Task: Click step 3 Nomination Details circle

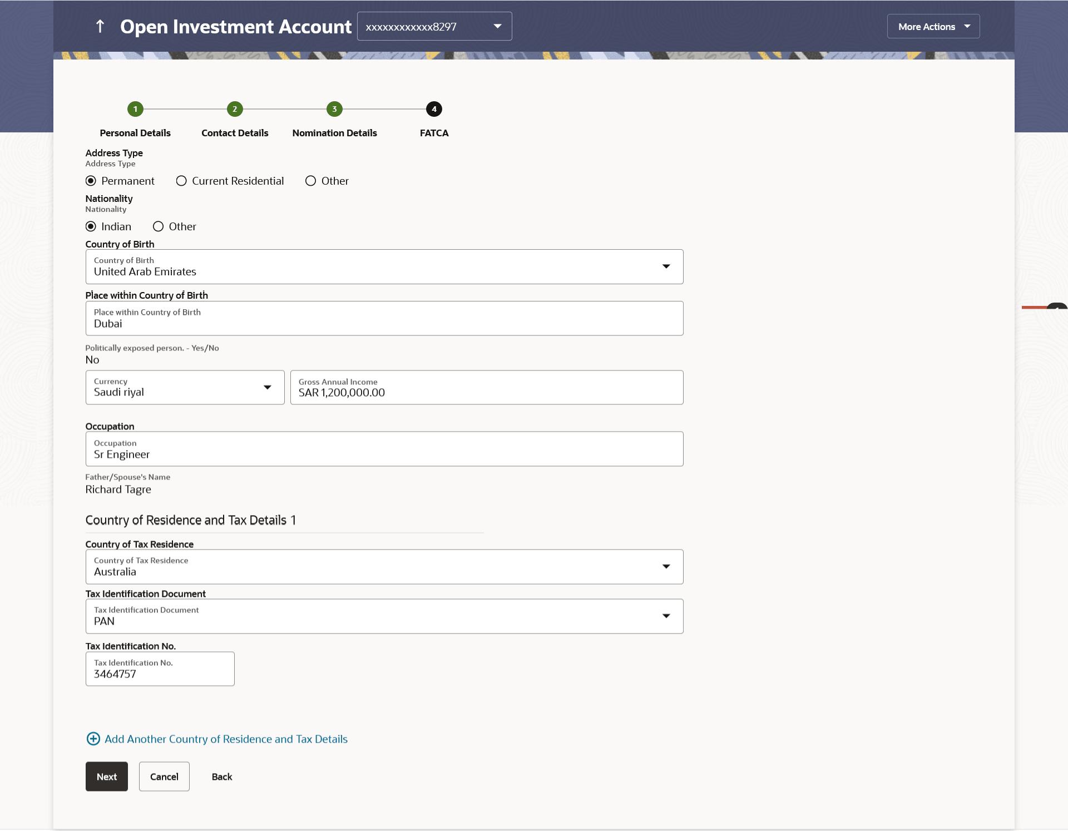Action: (x=334, y=109)
